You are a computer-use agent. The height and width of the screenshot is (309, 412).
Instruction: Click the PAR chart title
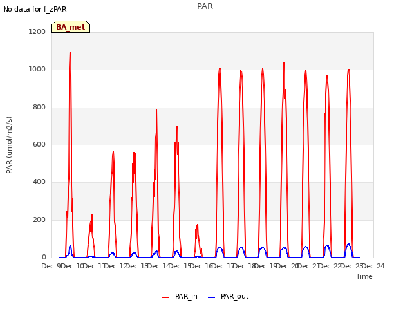click(205, 6)
